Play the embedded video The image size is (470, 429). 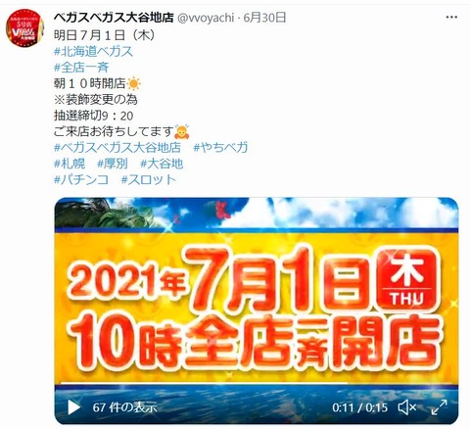pyautogui.click(x=74, y=407)
